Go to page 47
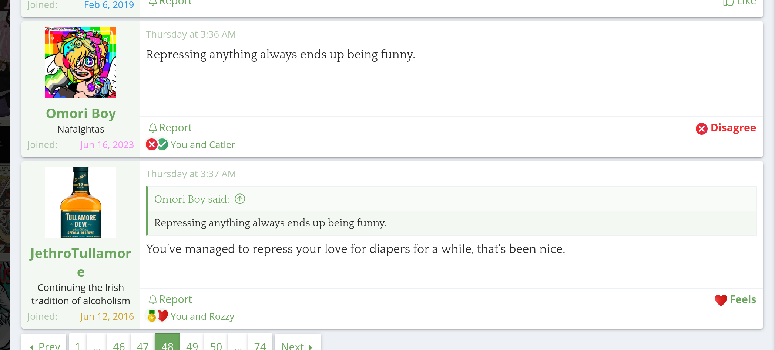 (x=142, y=346)
